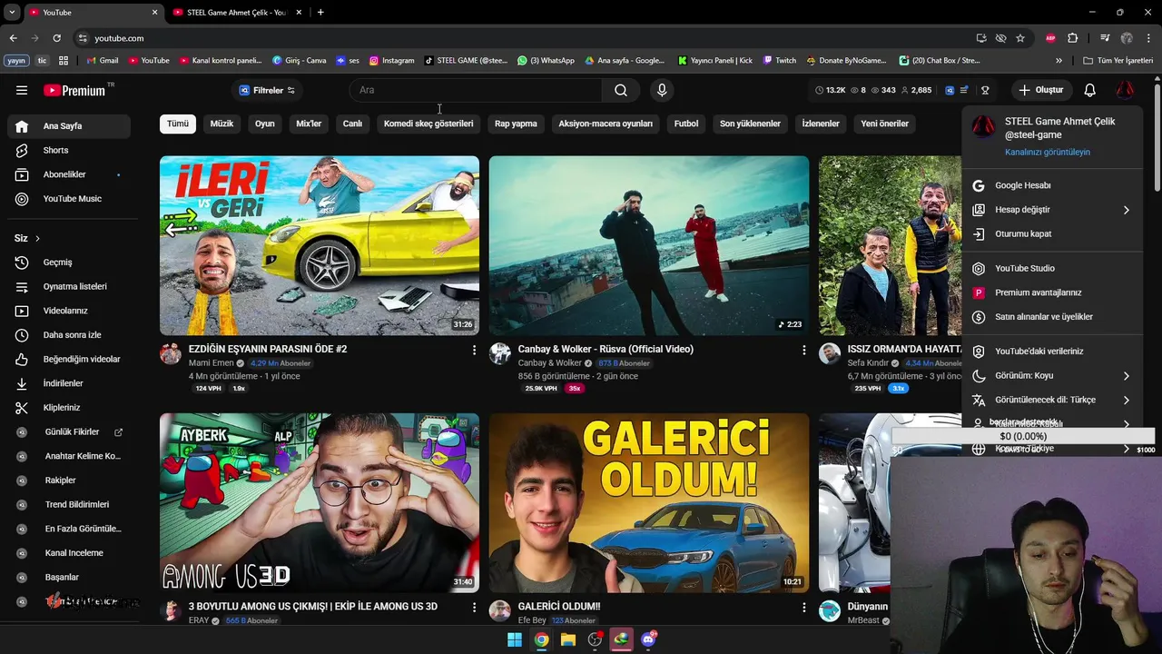Screen dimensions: 1162x654
Task: Open the tab search dropdown in Chrome
Action: (12, 12)
